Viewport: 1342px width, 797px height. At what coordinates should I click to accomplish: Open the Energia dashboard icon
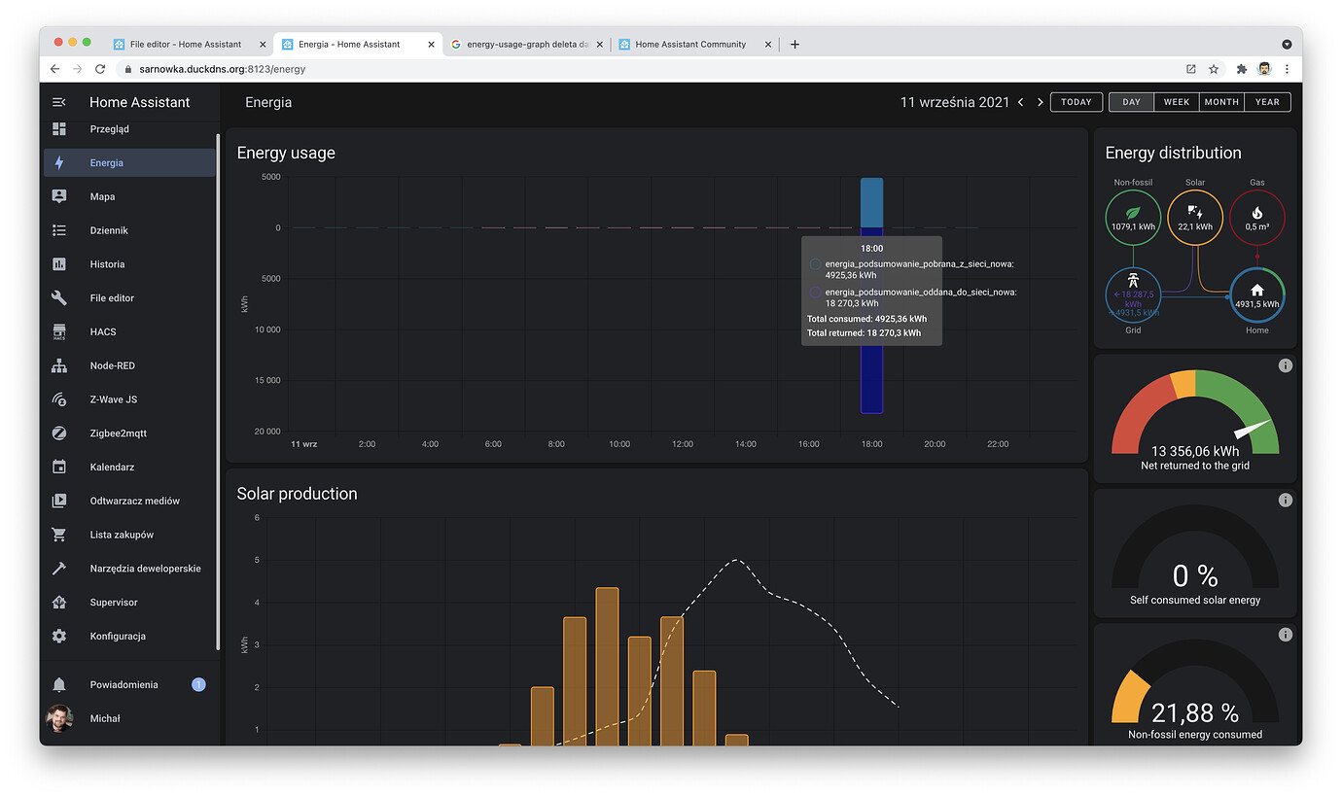58,162
